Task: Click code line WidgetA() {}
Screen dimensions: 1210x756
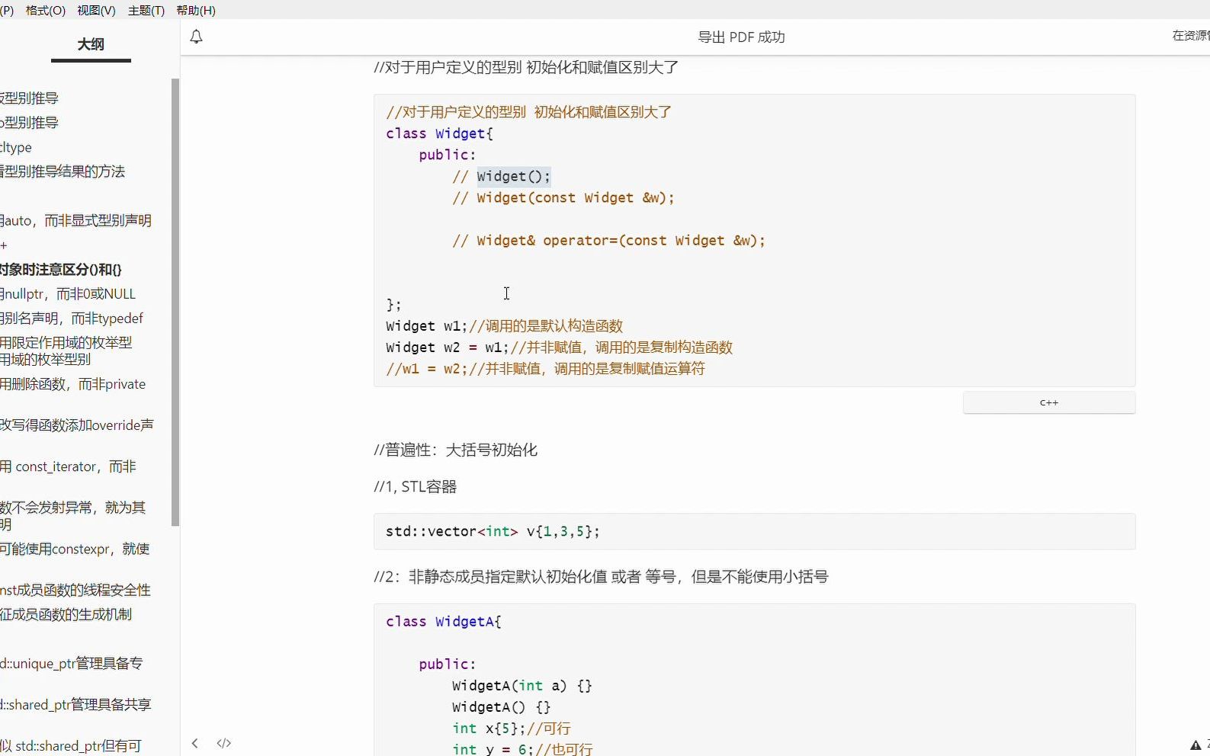Action: pos(502,706)
